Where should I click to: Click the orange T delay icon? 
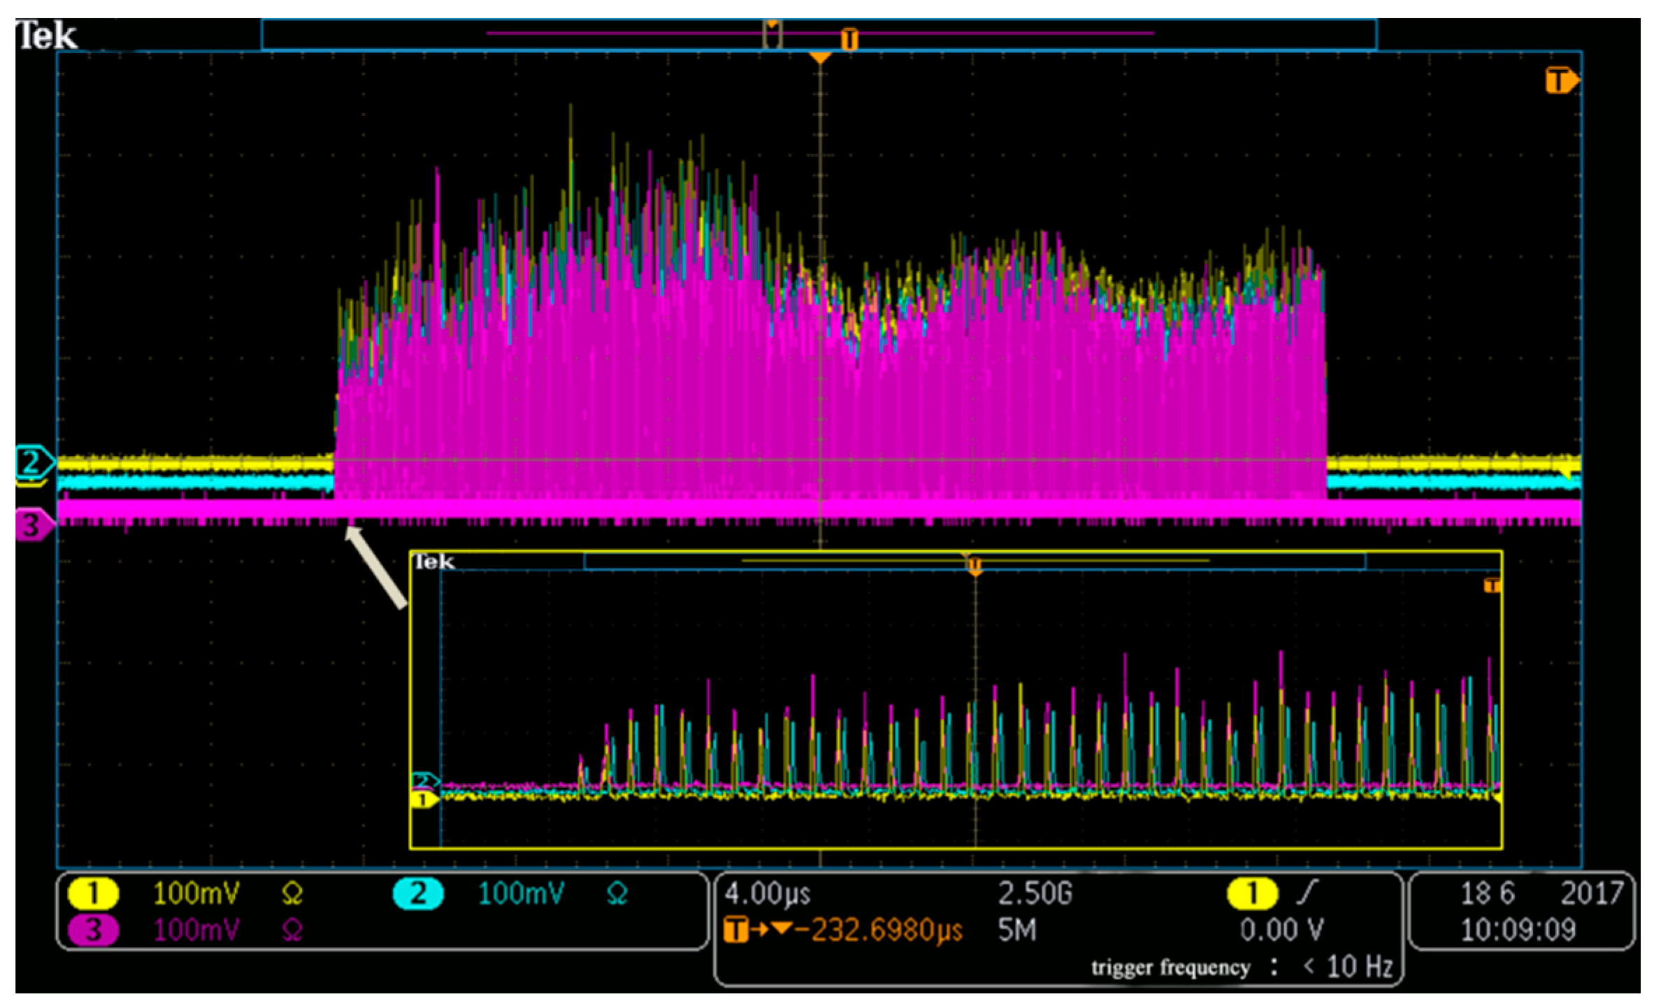point(735,931)
